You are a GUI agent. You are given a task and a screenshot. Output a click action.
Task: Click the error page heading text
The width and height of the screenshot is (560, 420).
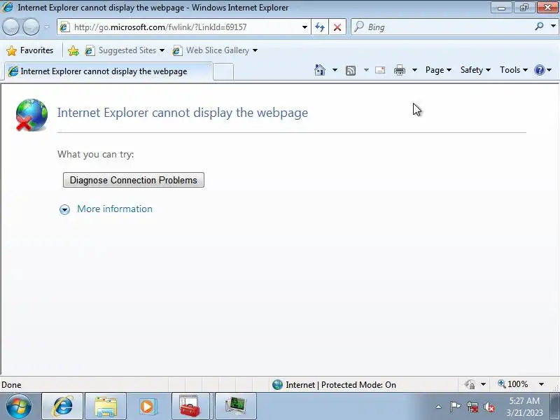(183, 113)
